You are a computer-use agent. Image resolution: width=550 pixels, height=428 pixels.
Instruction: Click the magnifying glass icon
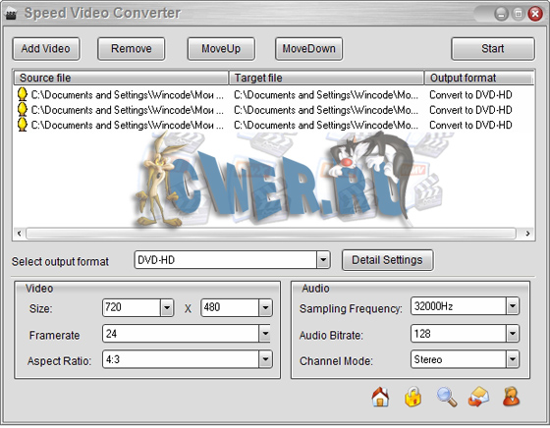tap(447, 397)
